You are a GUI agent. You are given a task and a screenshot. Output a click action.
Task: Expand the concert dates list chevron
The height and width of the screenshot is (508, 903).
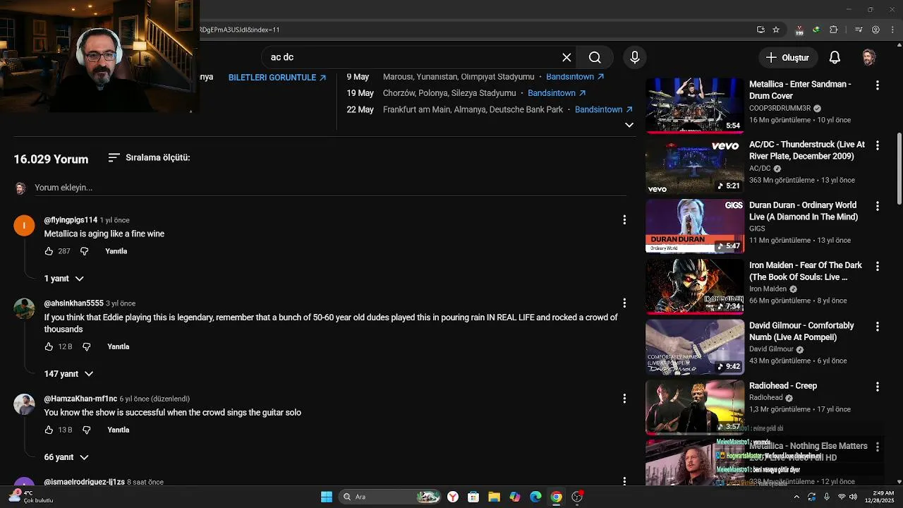[x=629, y=125]
